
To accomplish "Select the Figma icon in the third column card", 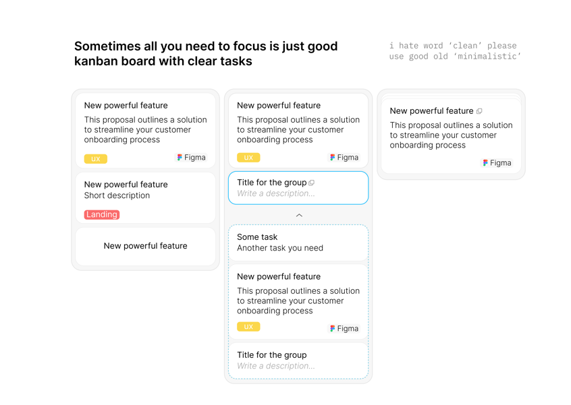I will coord(485,162).
